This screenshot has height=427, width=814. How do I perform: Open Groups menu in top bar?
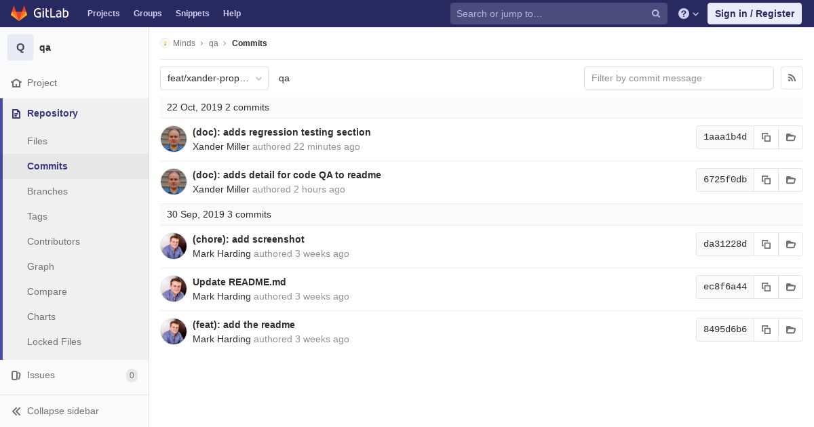coord(147,14)
